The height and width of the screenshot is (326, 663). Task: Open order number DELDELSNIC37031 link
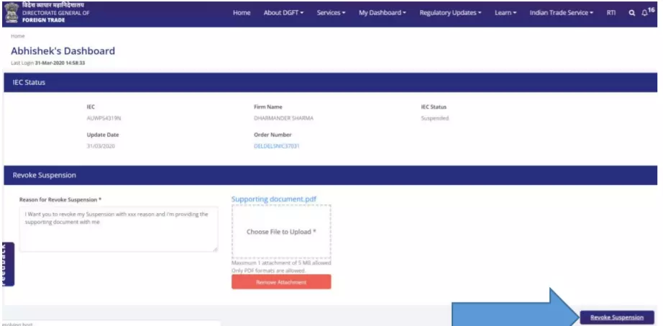coord(277,147)
